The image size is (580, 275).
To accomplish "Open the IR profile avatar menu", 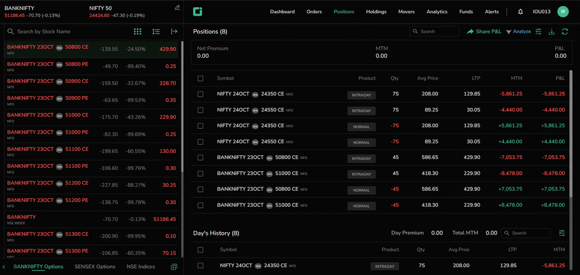I will tap(563, 11).
